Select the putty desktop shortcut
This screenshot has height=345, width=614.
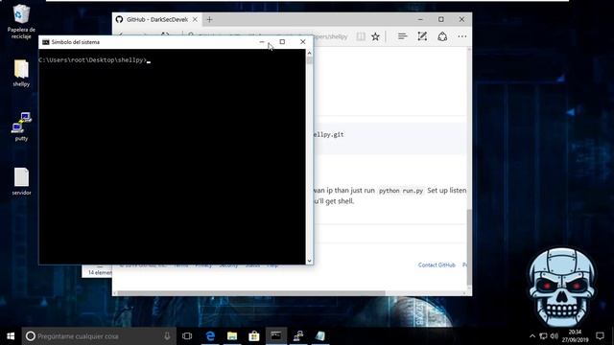[x=21, y=126]
